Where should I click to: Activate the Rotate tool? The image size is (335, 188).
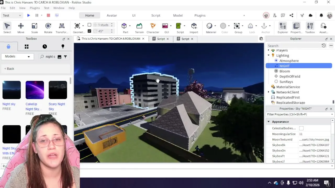click(x=48, y=28)
